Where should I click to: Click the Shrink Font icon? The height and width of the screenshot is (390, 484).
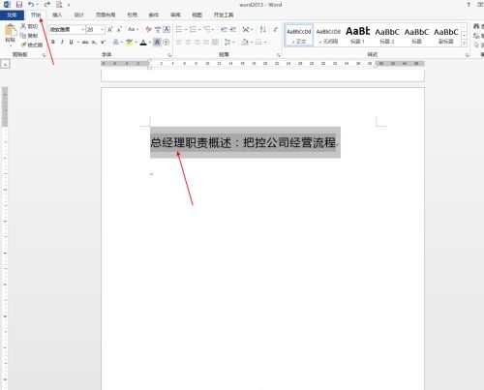coord(119,30)
